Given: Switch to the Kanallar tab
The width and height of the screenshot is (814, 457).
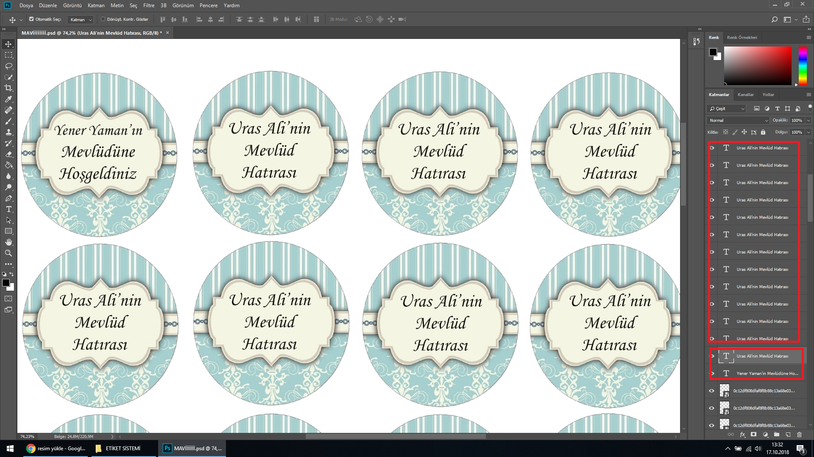Looking at the screenshot, I should pyautogui.click(x=745, y=95).
